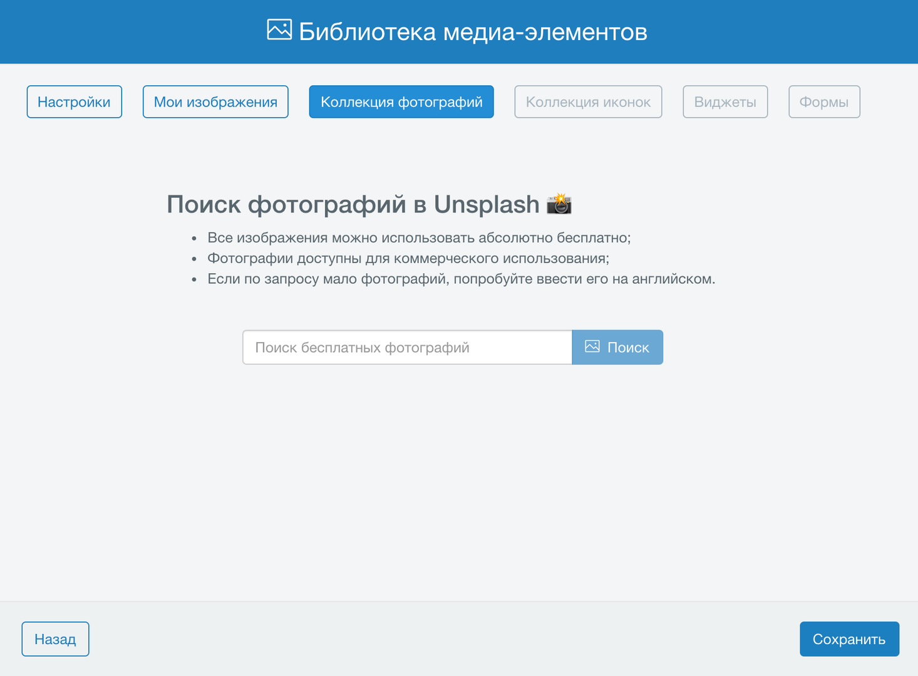Open the Формы tab
Screen dimensions: 918x676
point(824,101)
